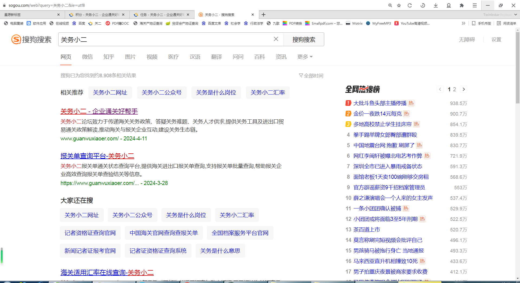
Task: Clear the search box with X icon
Action: 276,39
